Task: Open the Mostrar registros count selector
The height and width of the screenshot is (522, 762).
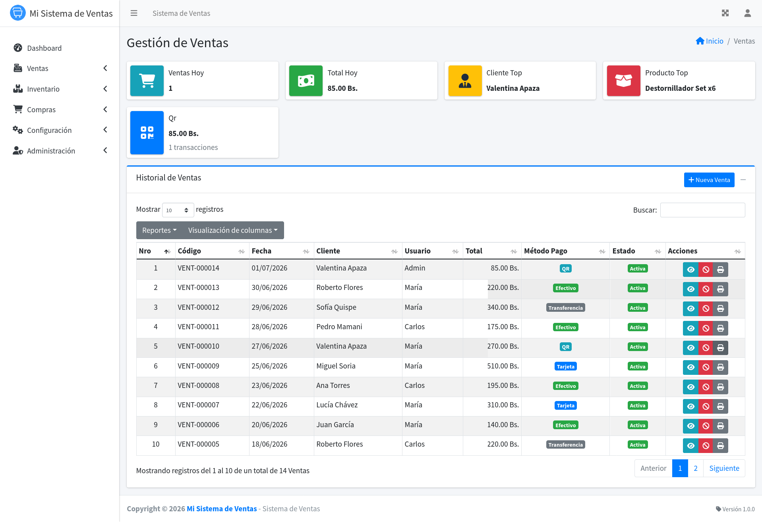Action: click(x=178, y=210)
